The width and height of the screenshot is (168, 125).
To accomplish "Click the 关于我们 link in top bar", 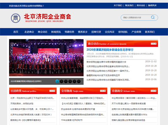I will (118, 5).
